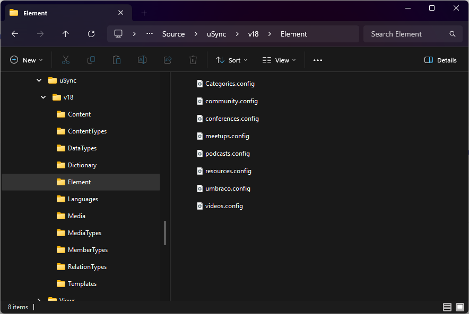Select videos.config file name
The image size is (469, 314).
[224, 206]
